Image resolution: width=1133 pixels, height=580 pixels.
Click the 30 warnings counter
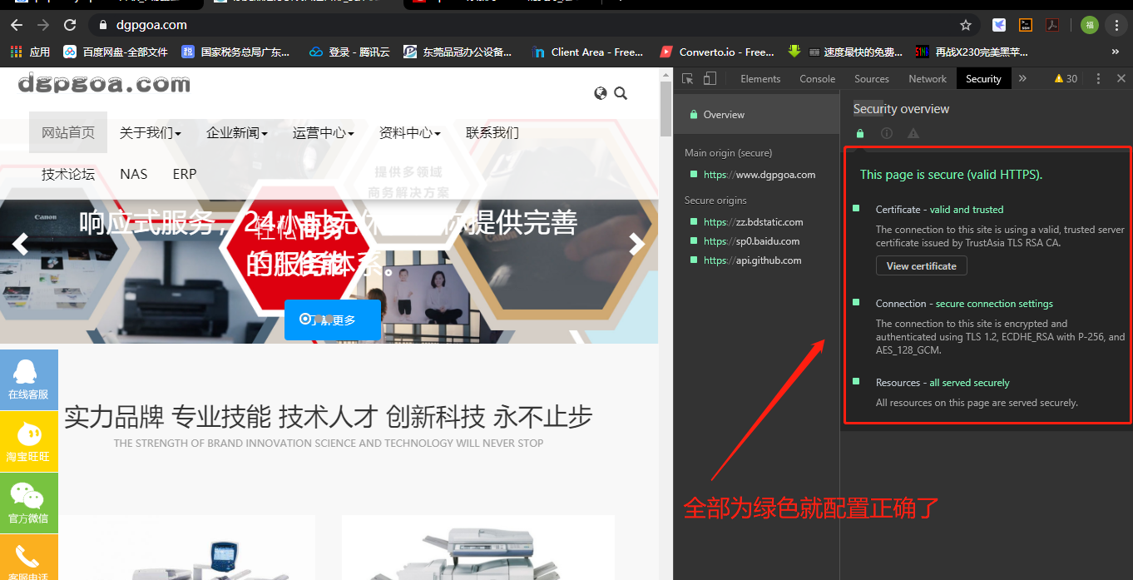coord(1066,78)
